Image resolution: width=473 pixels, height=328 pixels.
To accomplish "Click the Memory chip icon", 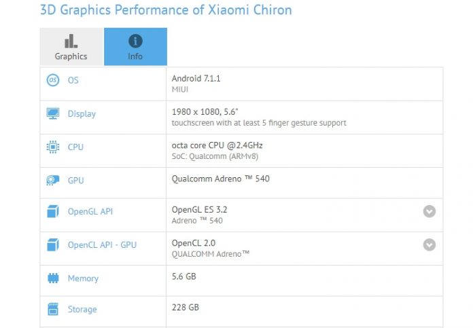I will [x=52, y=278].
